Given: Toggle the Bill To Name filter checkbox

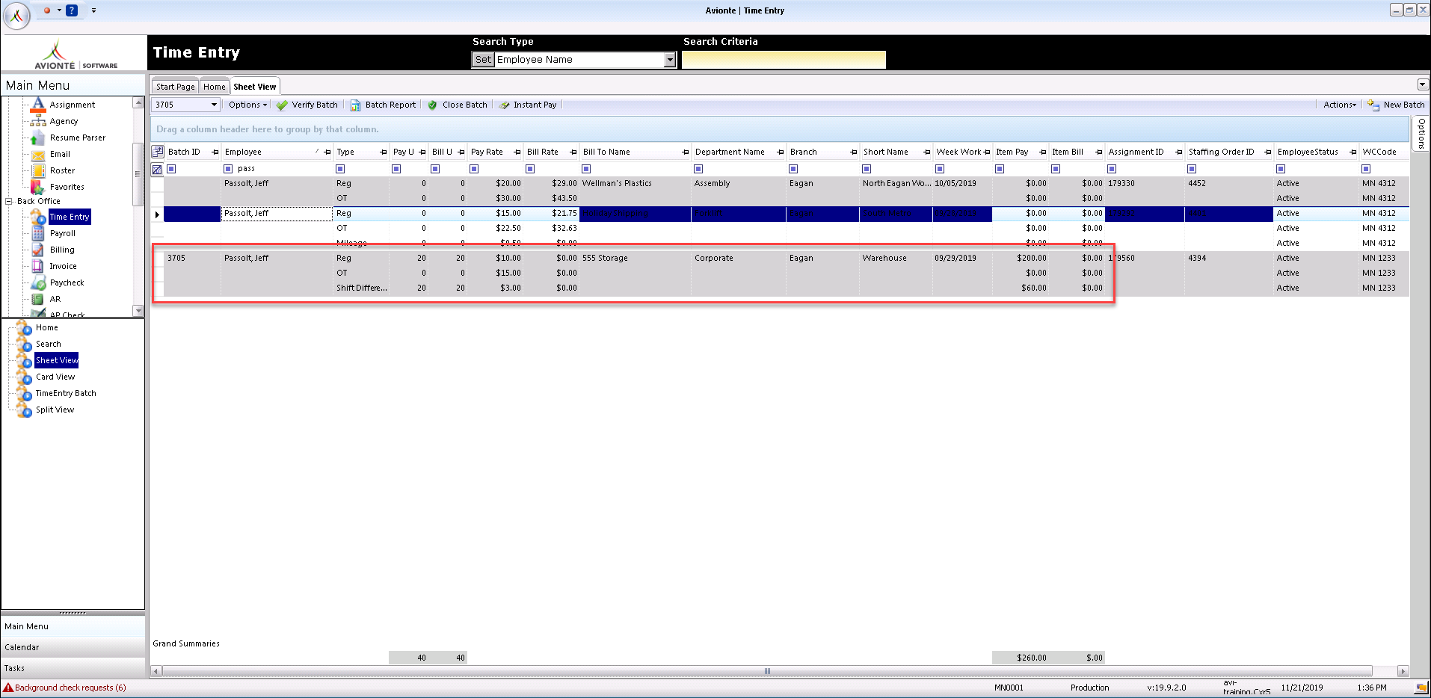Looking at the screenshot, I should (586, 169).
